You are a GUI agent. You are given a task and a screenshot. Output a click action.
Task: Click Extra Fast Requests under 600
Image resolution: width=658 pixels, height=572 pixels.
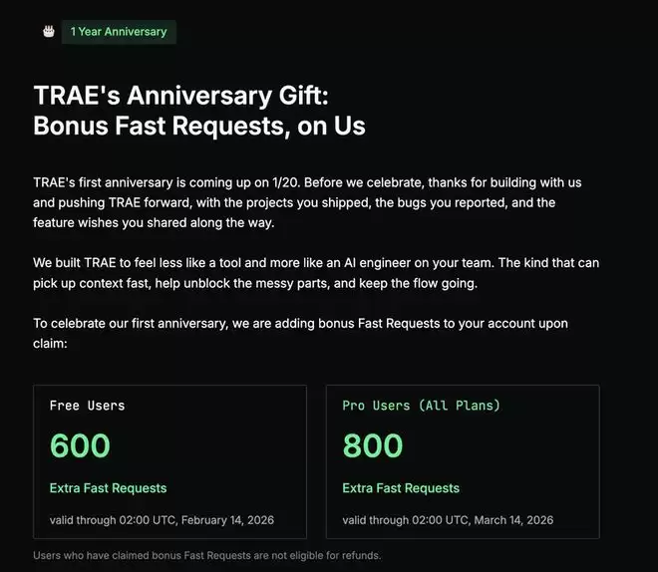[x=108, y=488]
